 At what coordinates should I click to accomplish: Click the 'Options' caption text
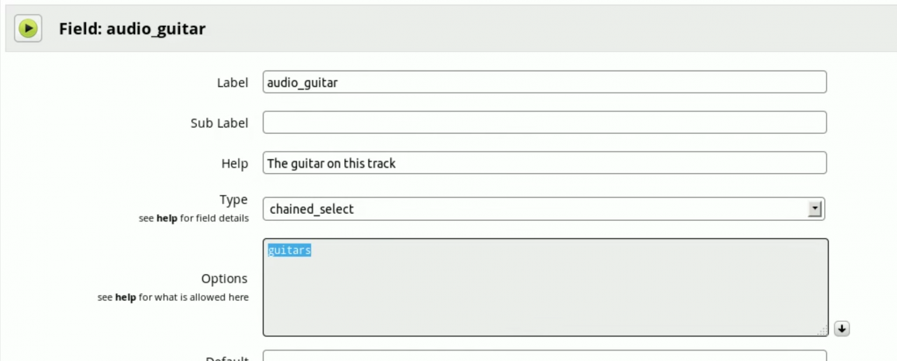pyautogui.click(x=224, y=279)
